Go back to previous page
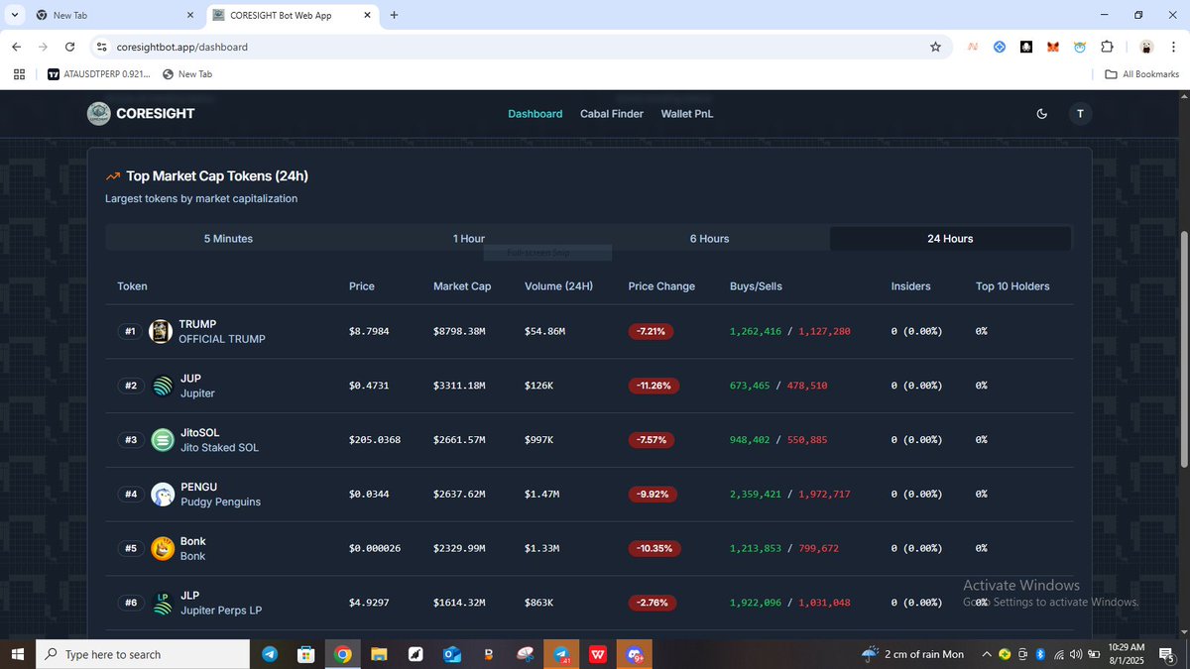Screen dimensions: 1190x669 click(x=17, y=47)
